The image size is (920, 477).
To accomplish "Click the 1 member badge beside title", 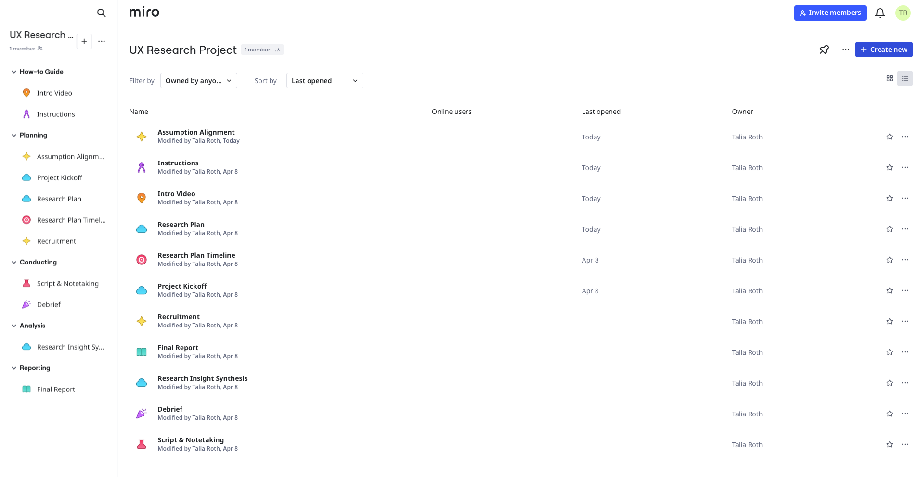I will coord(262,50).
